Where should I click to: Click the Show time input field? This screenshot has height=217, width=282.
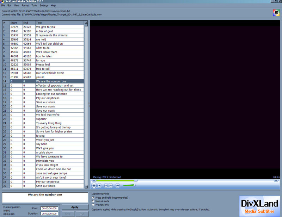tap(49, 209)
